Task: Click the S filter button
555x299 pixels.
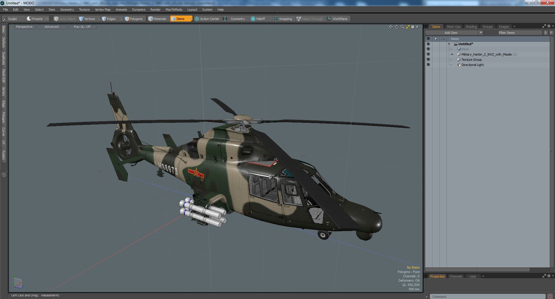Action: [x=545, y=33]
